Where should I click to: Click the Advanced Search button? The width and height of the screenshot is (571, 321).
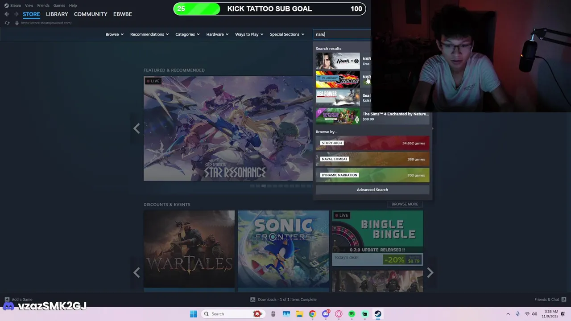click(x=372, y=190)
